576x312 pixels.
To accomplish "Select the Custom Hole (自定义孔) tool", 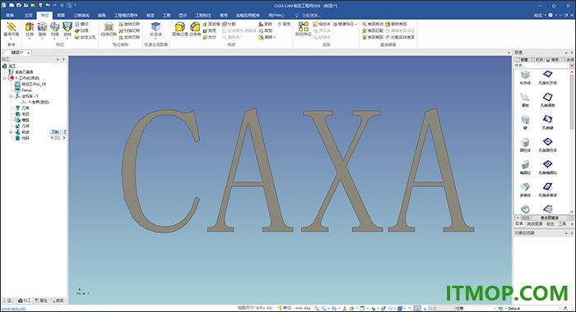I will click(x=86, y=38).
